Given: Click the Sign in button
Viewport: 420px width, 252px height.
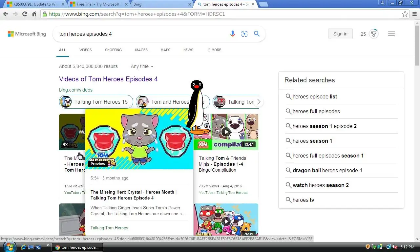Looking at the screenshot, I should [x=340, y=34].
